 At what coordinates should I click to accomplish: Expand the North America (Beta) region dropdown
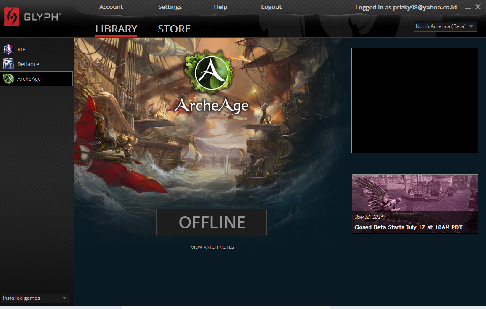pos(445,26)
